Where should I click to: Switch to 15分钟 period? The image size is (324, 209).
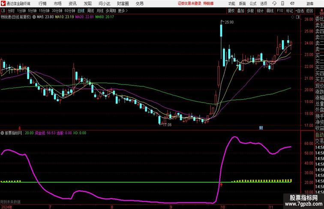click(44, 11)
